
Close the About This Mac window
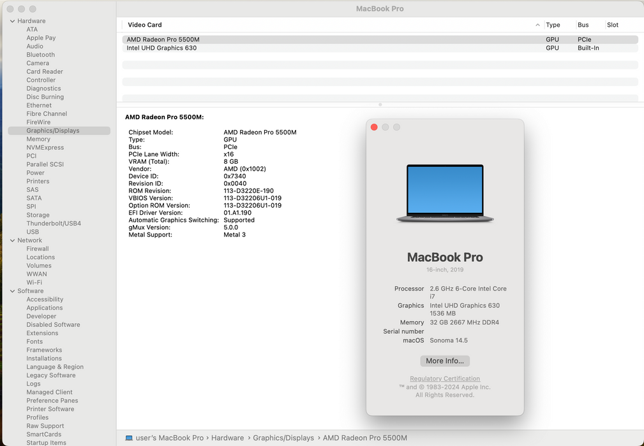click(x=374, y=127)
